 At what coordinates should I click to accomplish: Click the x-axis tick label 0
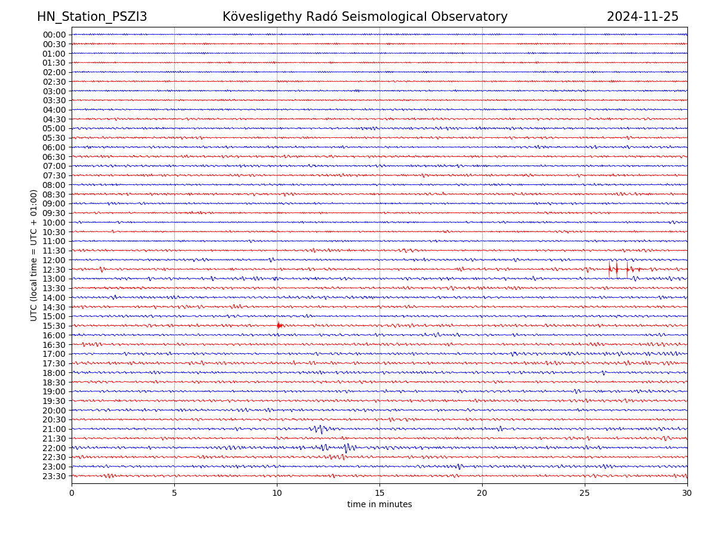coord(72,493)
